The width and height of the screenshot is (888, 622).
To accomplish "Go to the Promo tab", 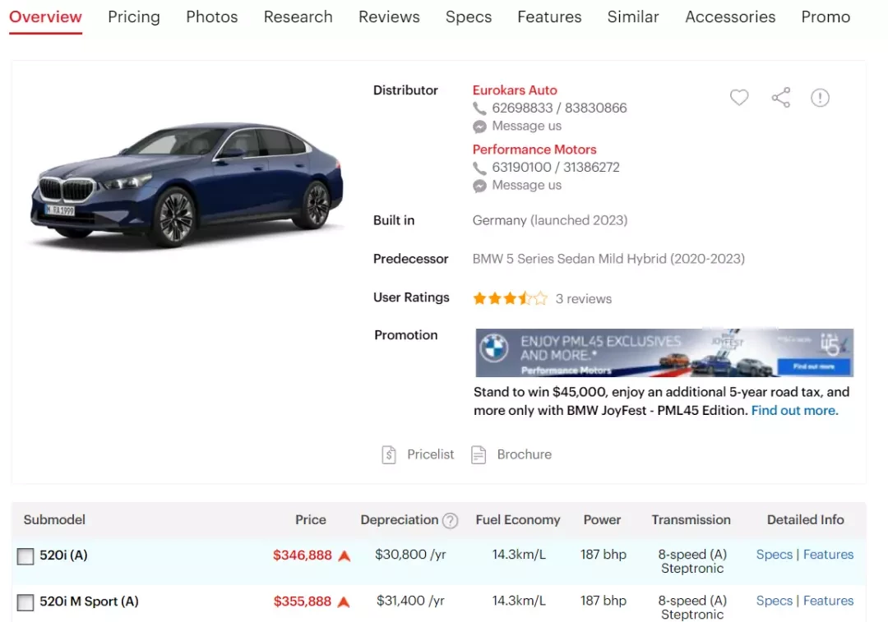I will click(x=826, y=17).
